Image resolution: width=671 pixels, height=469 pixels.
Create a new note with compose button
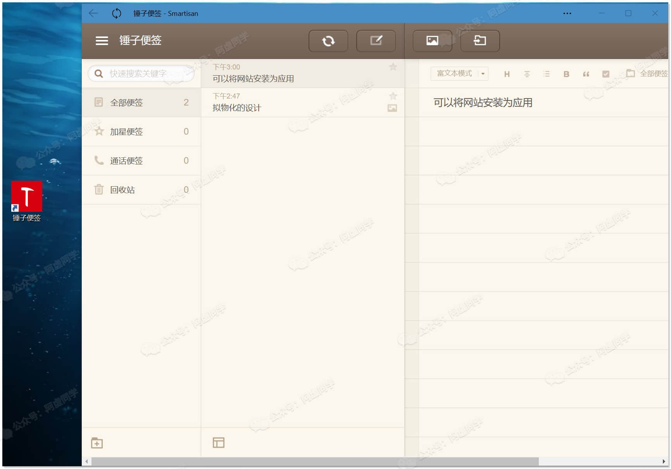(x=376, y=41)
